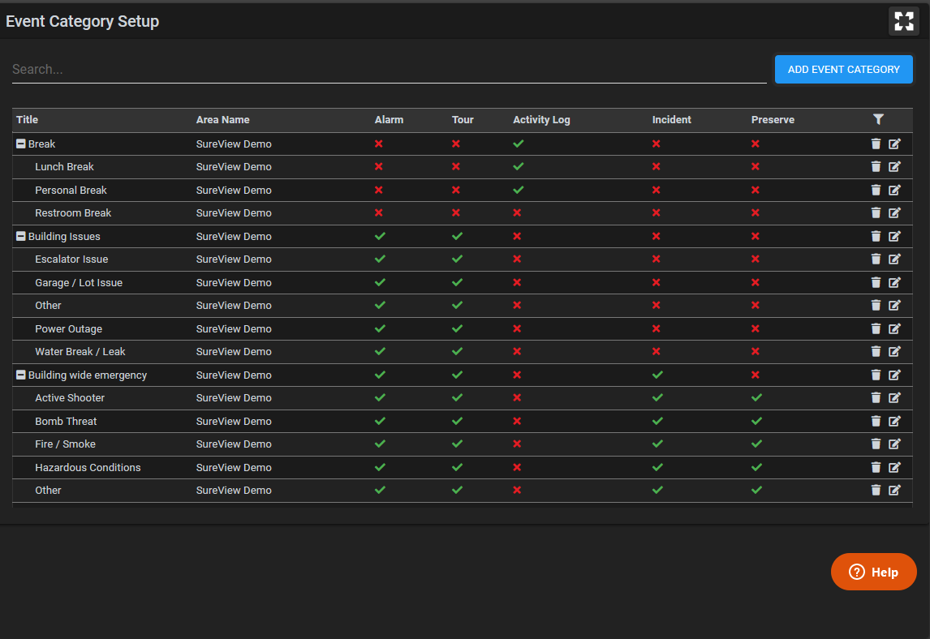Open the column filter funnel icon
Screen dimensions: 930x639
[878, 119]
